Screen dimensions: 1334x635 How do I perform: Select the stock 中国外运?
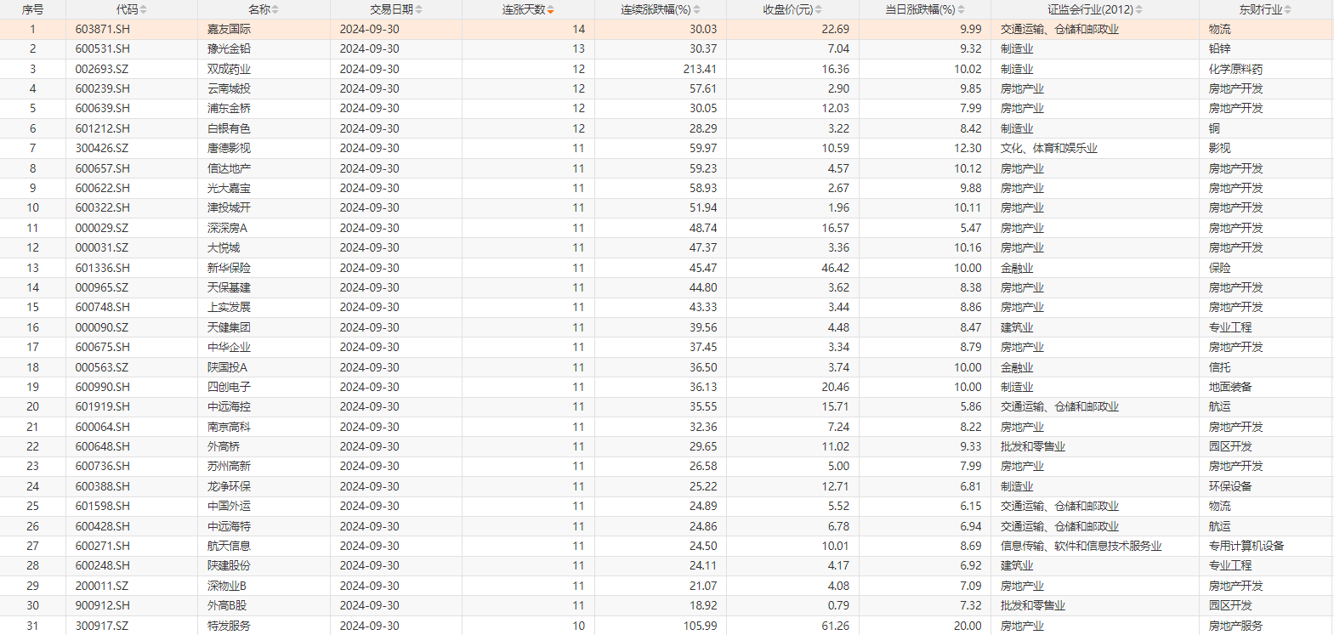[x=230, y=506]
